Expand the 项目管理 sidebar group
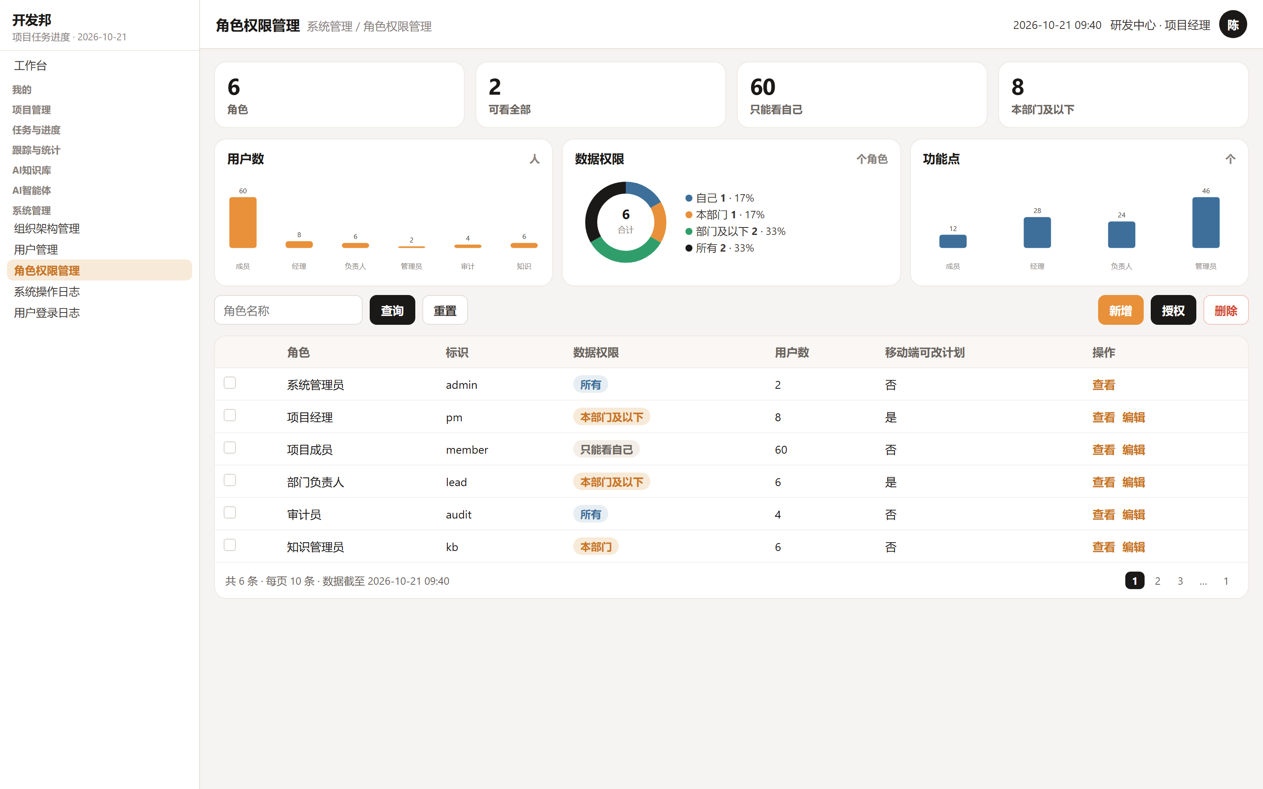The height and width of the screenshot is (789, 1263). [31, 110]
